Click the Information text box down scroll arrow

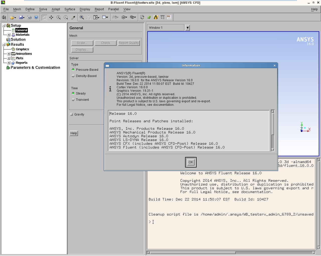point(273,149)
